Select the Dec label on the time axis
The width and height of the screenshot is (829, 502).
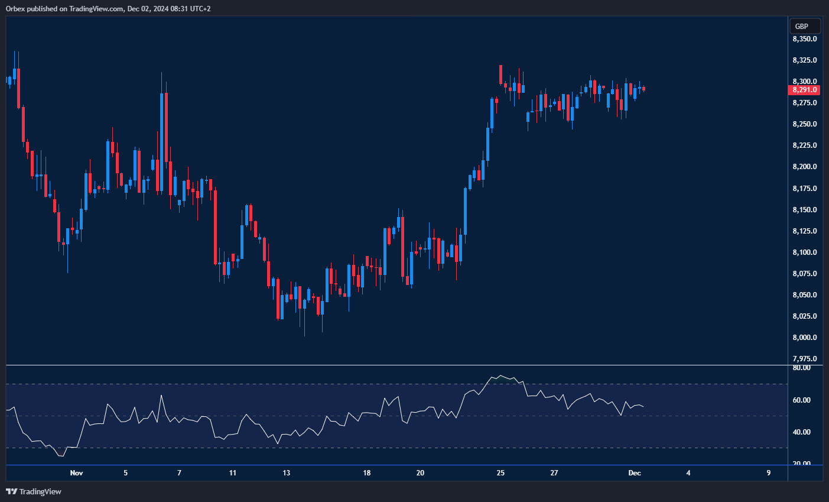point(636,472)
